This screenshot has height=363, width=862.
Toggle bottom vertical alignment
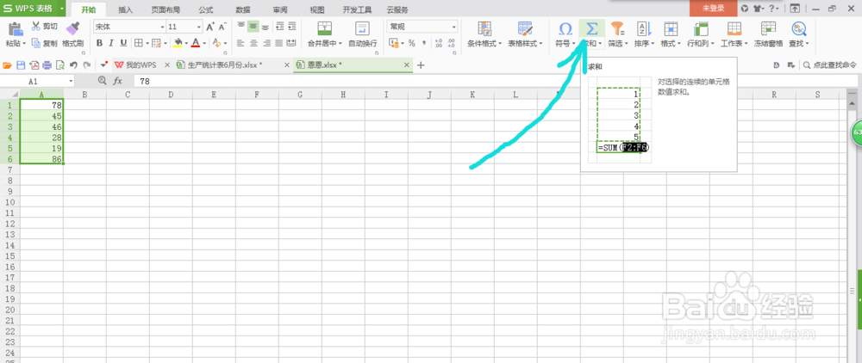265,27
